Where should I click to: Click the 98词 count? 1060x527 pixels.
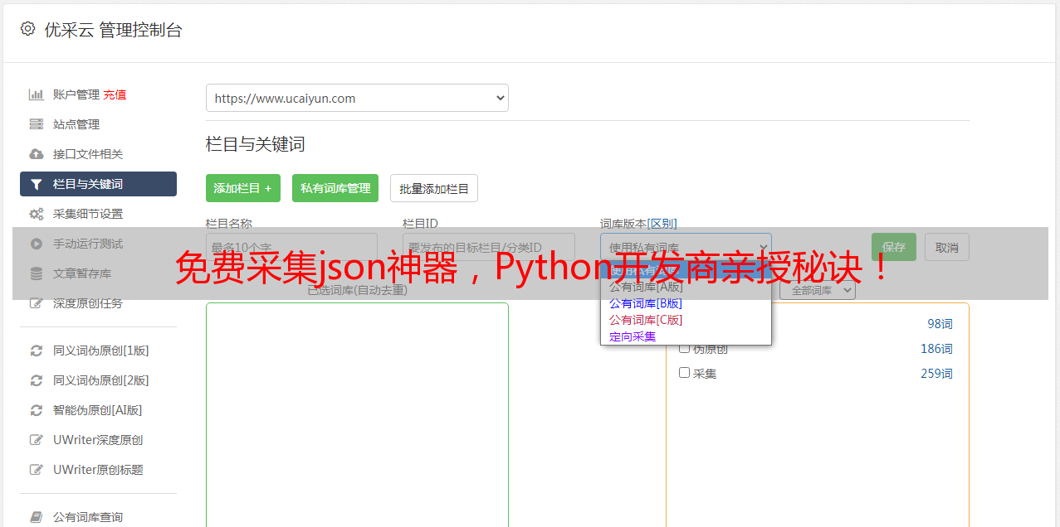(940, 324)
